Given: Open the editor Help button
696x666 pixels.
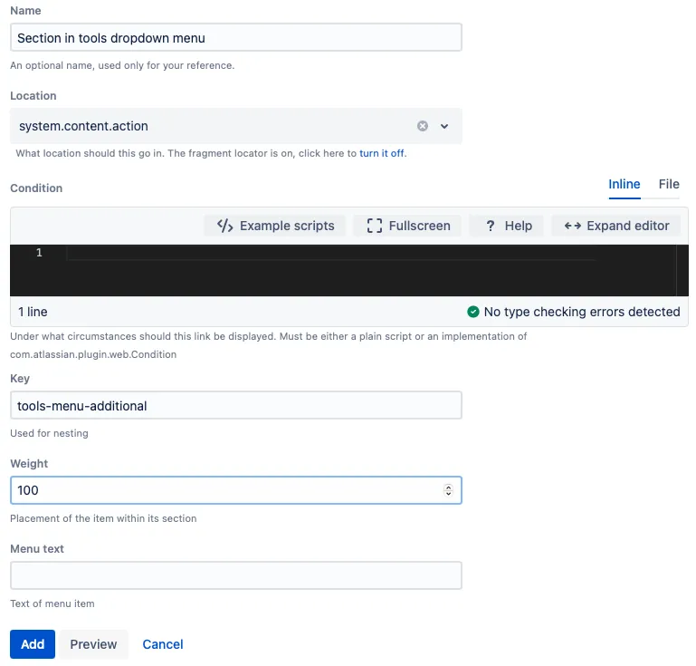Looking at the screenshot, I should pos(508,226).
